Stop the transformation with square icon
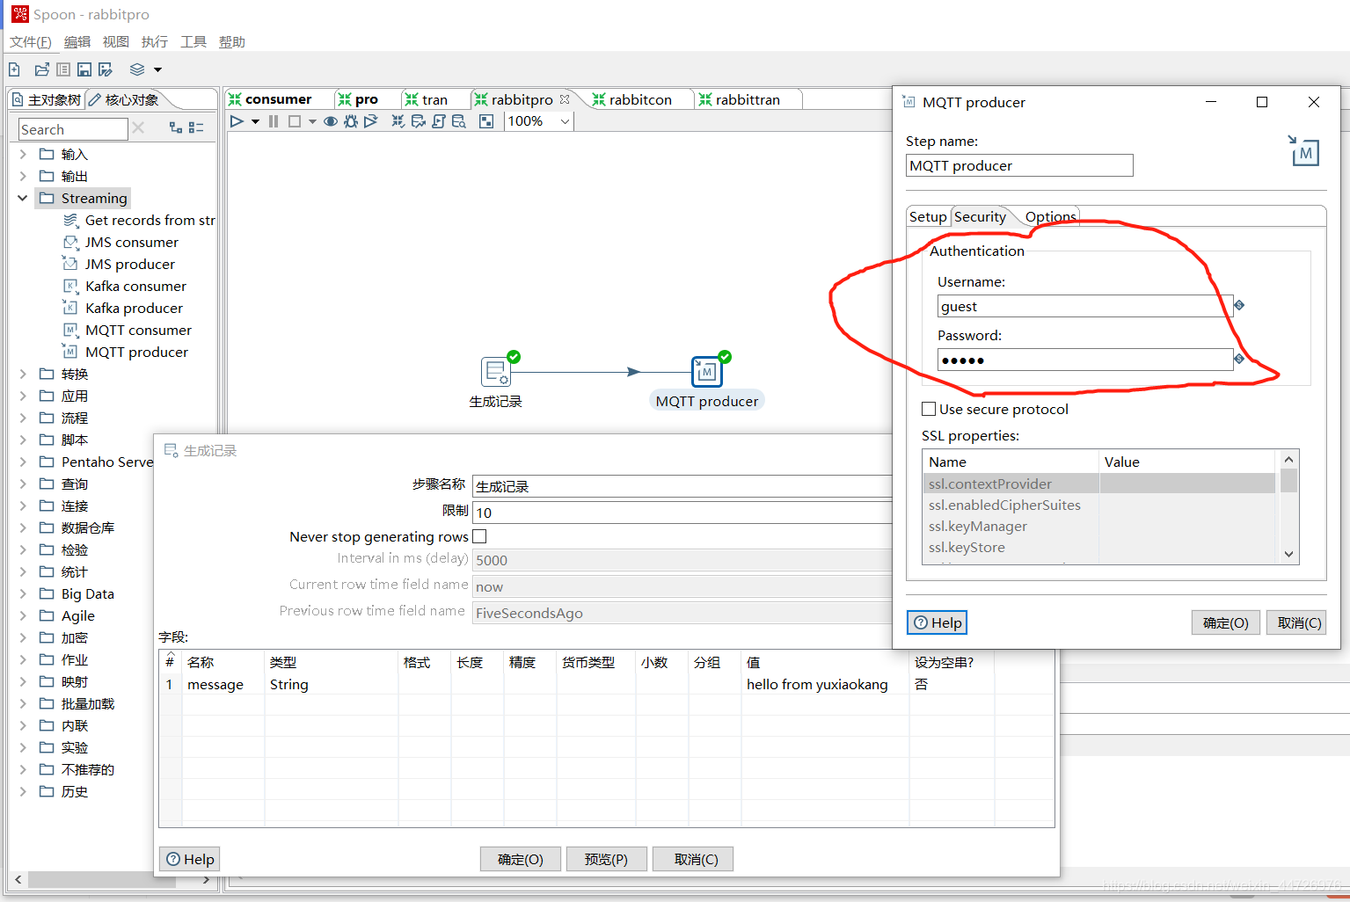 295,121
